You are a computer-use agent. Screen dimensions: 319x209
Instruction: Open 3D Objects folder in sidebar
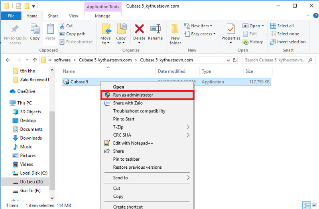(31, 112)
